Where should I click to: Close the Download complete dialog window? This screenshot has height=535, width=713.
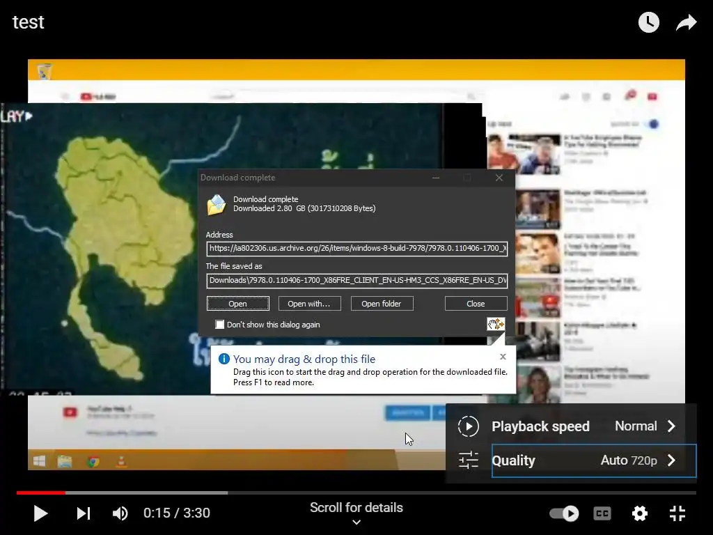(499, 178)
